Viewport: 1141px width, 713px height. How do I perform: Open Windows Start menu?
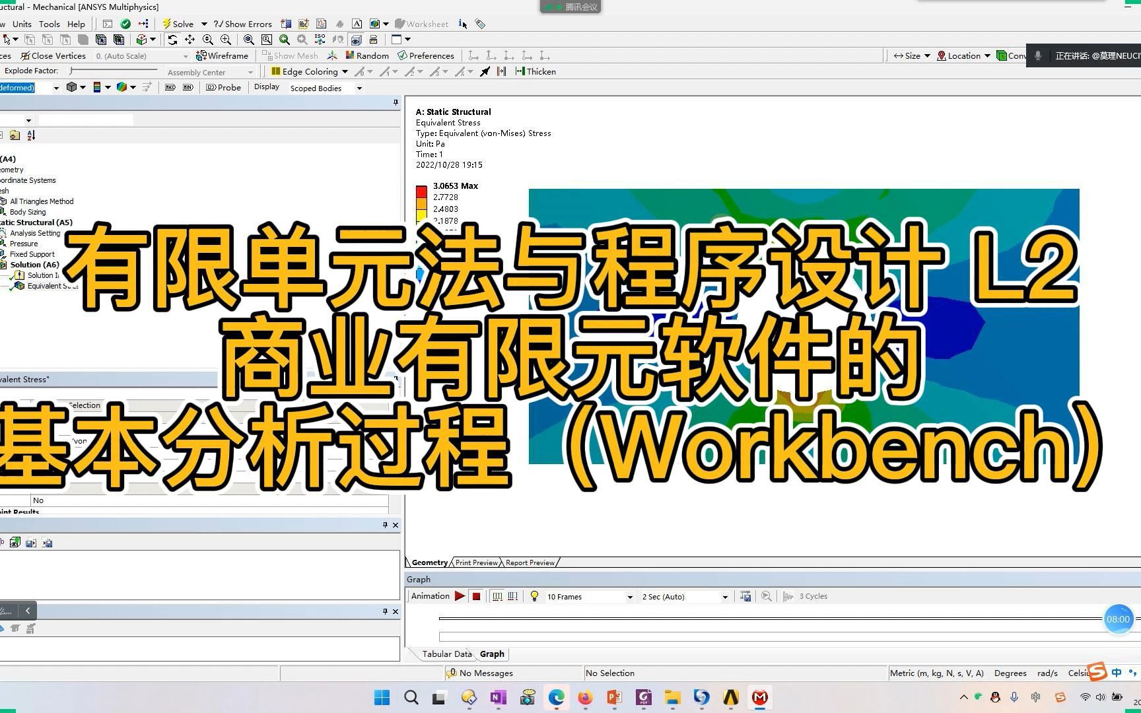(382, 697)
